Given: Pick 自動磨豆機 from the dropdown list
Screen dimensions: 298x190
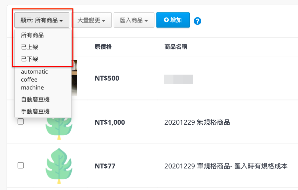Looking at the screenshot, I should pyautogui.click(x=35, y=99).
